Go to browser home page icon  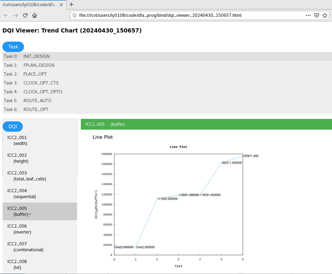[35, 15]
